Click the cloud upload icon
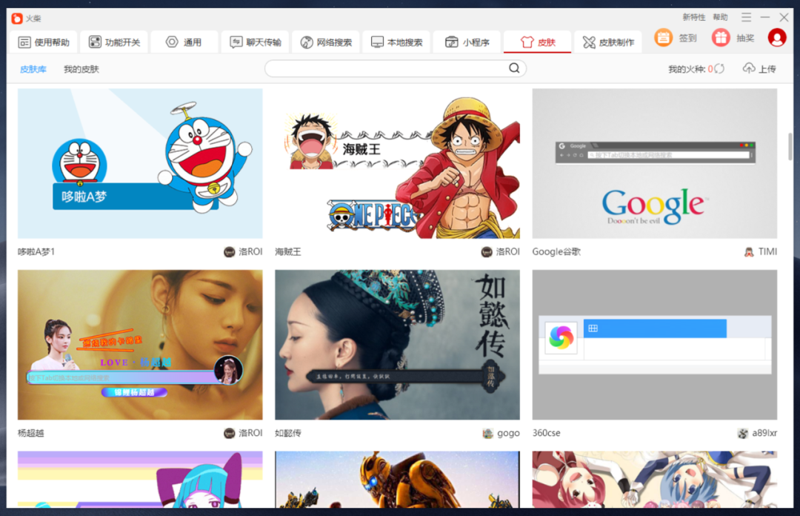The height and width of the screenshot is (516, 800). click(748, 68)
